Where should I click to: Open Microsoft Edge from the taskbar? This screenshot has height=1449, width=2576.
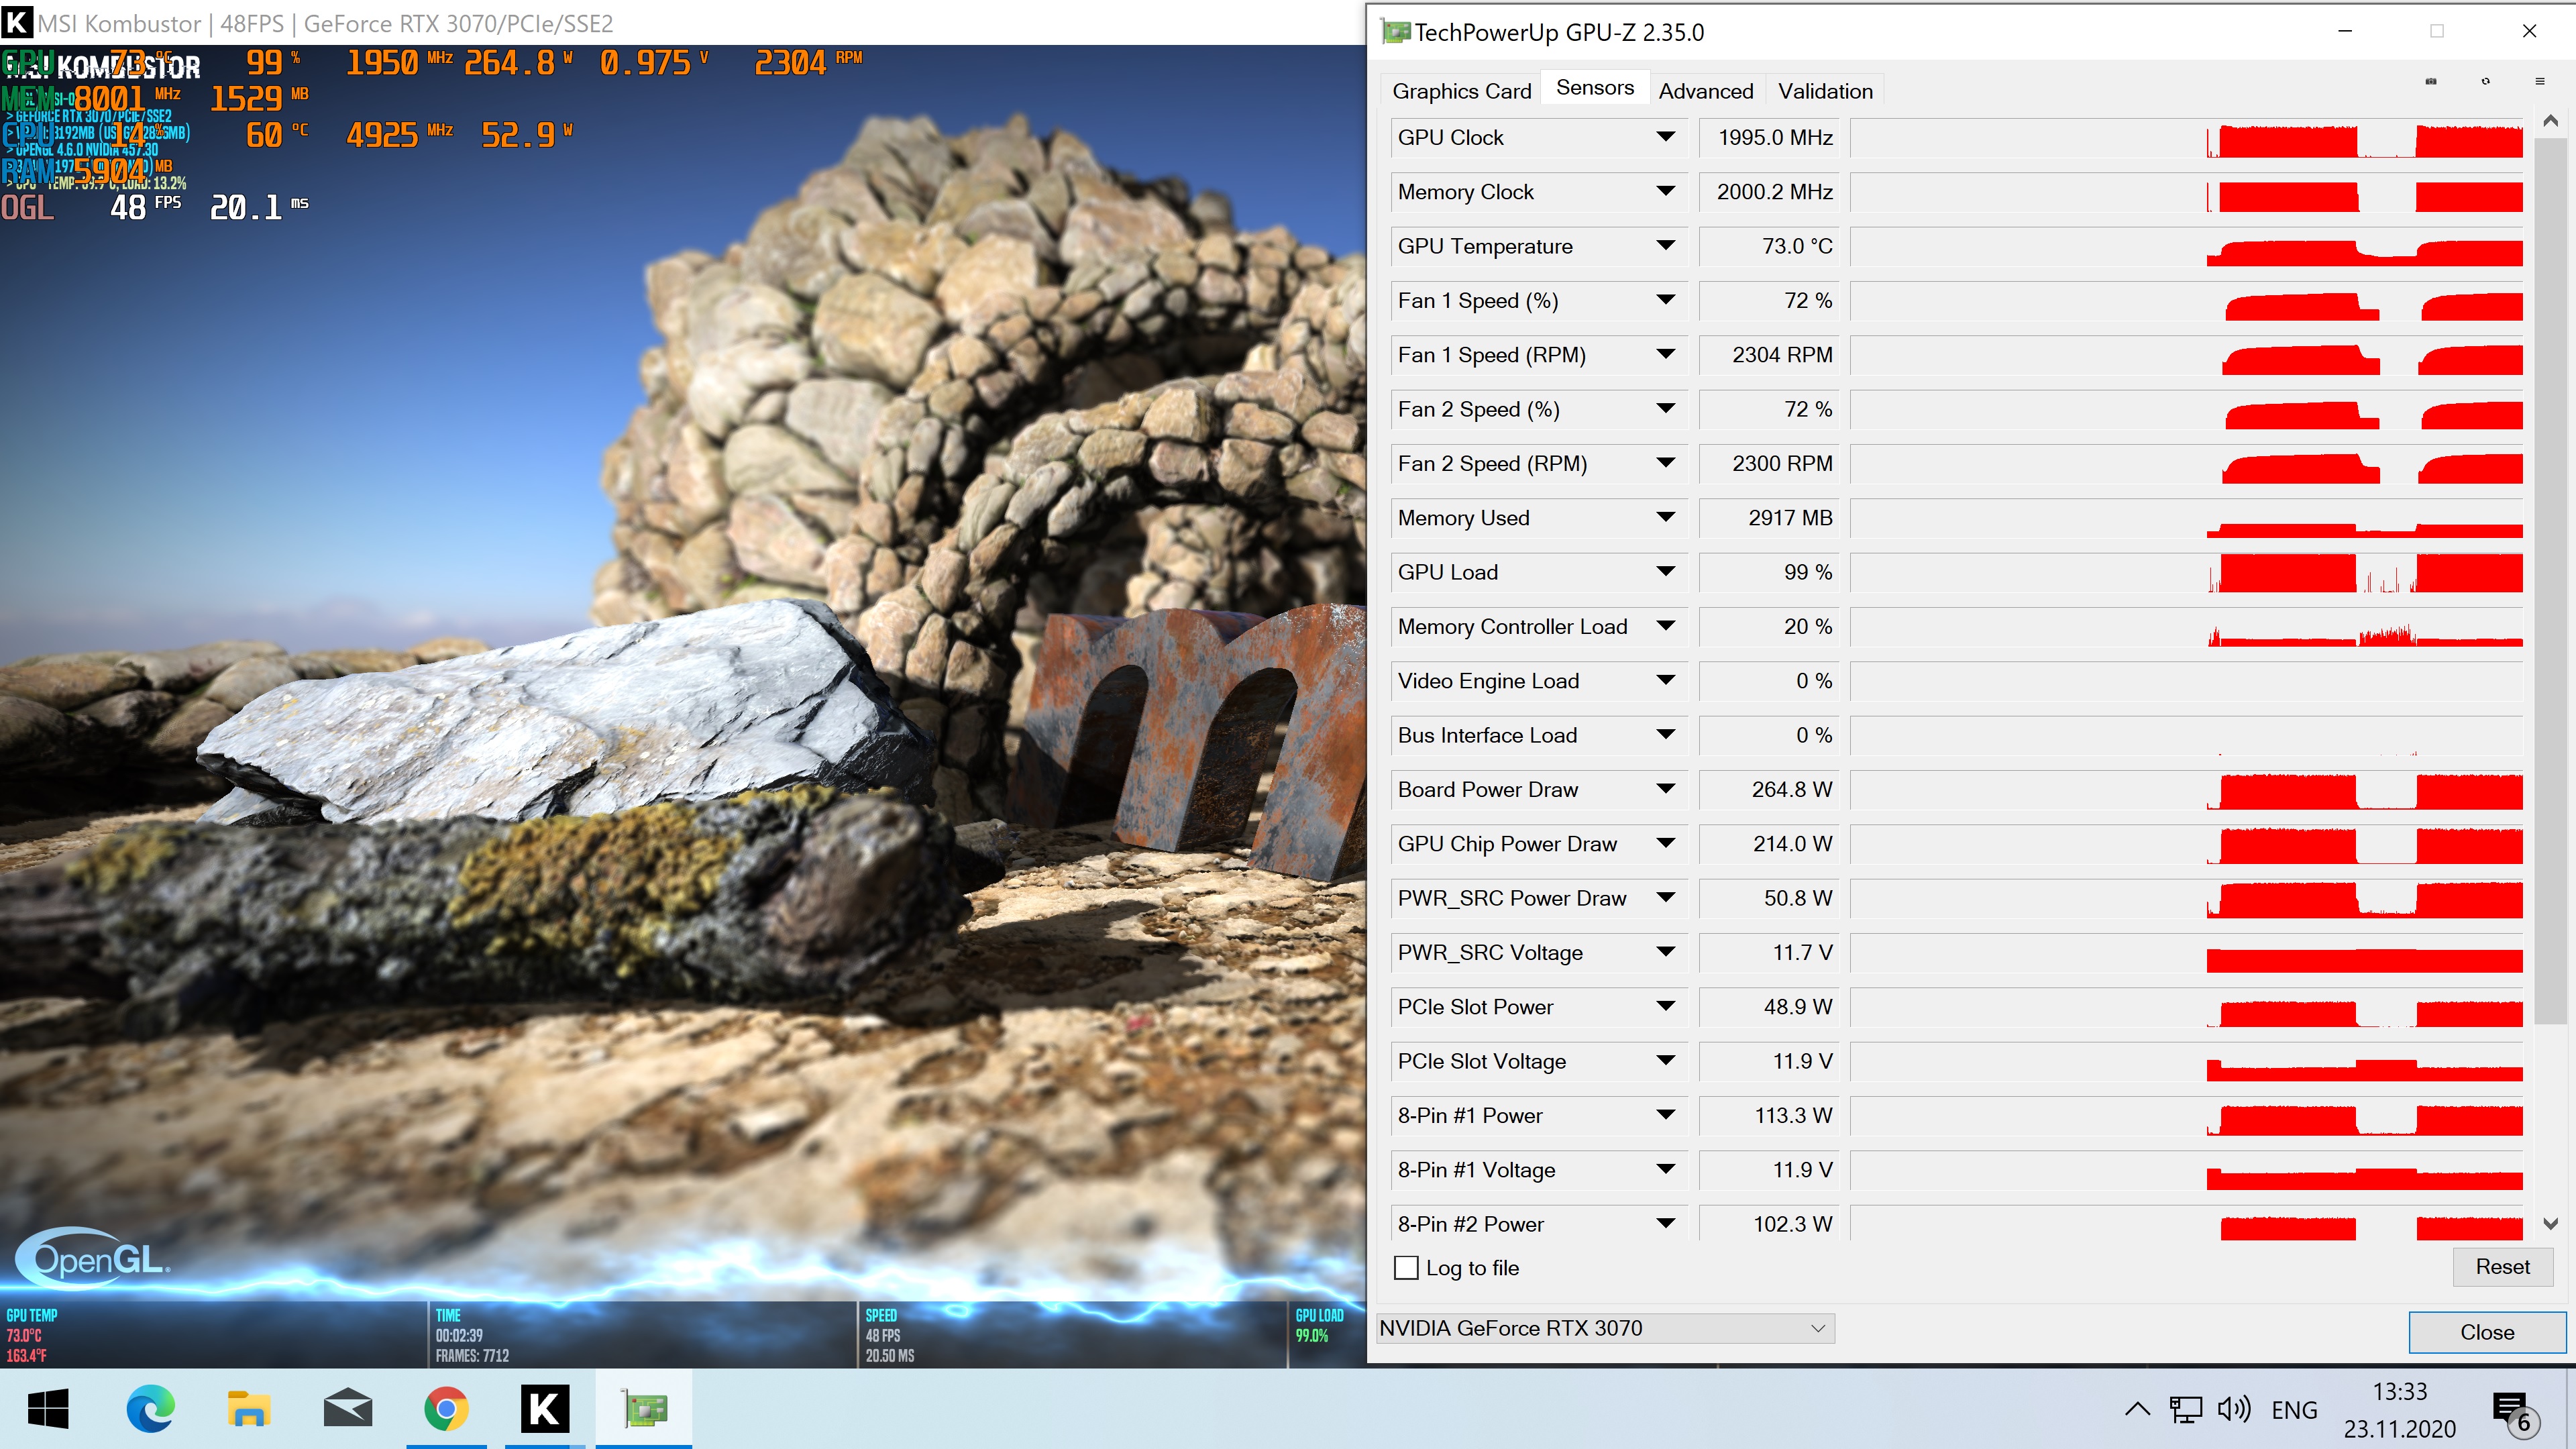(x=150, y=1409)
